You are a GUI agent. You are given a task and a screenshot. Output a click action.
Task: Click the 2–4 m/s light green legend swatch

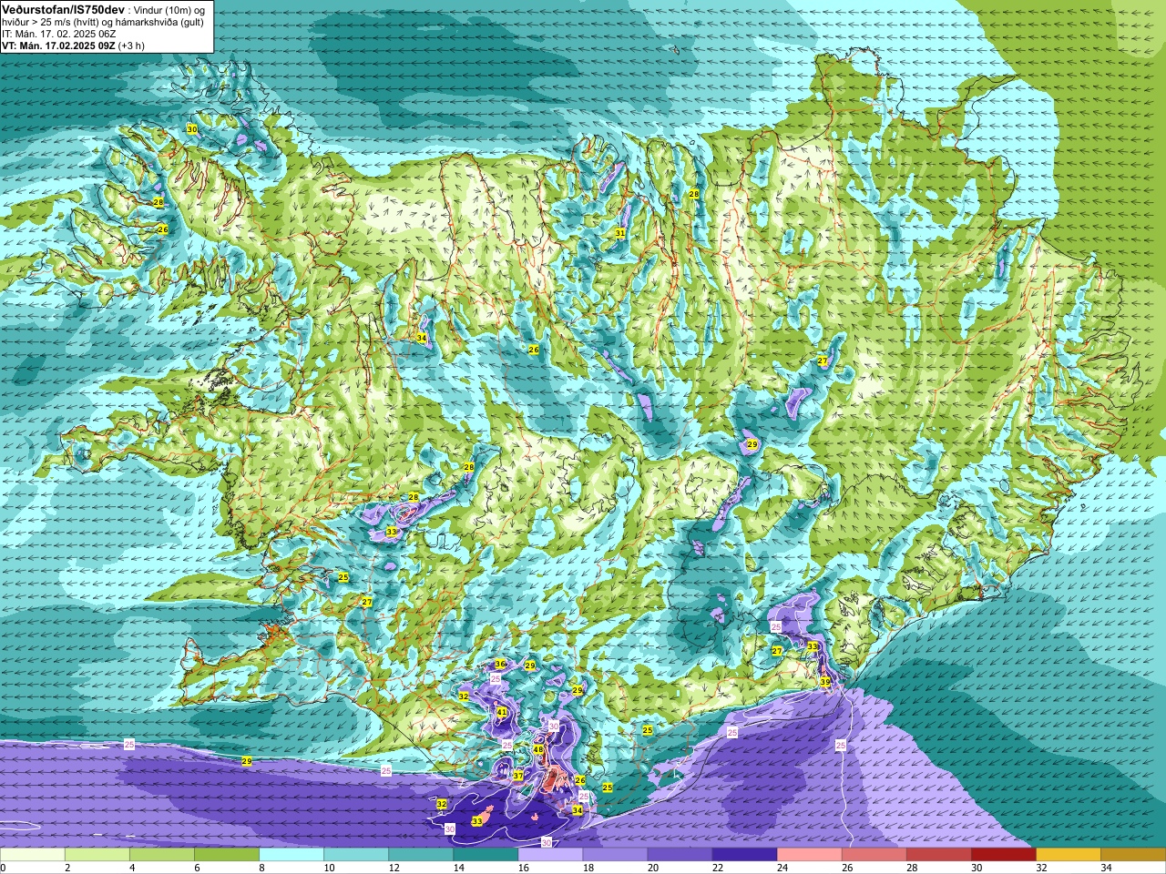(97, 855)
